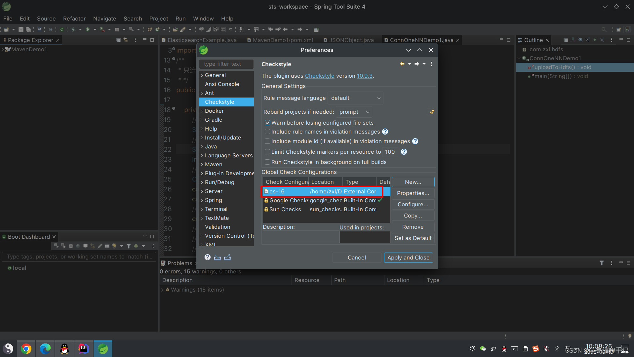Enable Run Checkstyle in background on full builds
The image size is (634, 357).
[267, 162]
